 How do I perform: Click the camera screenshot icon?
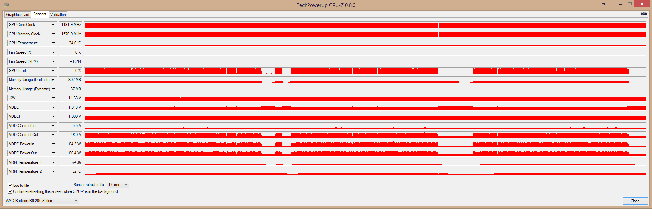[643, 14]
